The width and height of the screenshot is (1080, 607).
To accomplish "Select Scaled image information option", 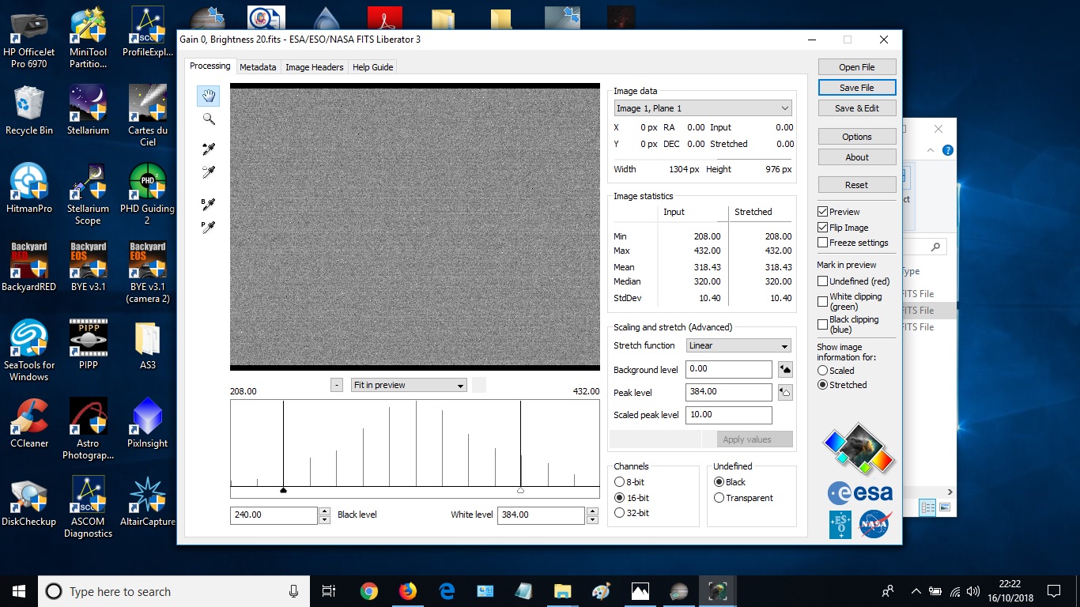I will coord(823,370).
